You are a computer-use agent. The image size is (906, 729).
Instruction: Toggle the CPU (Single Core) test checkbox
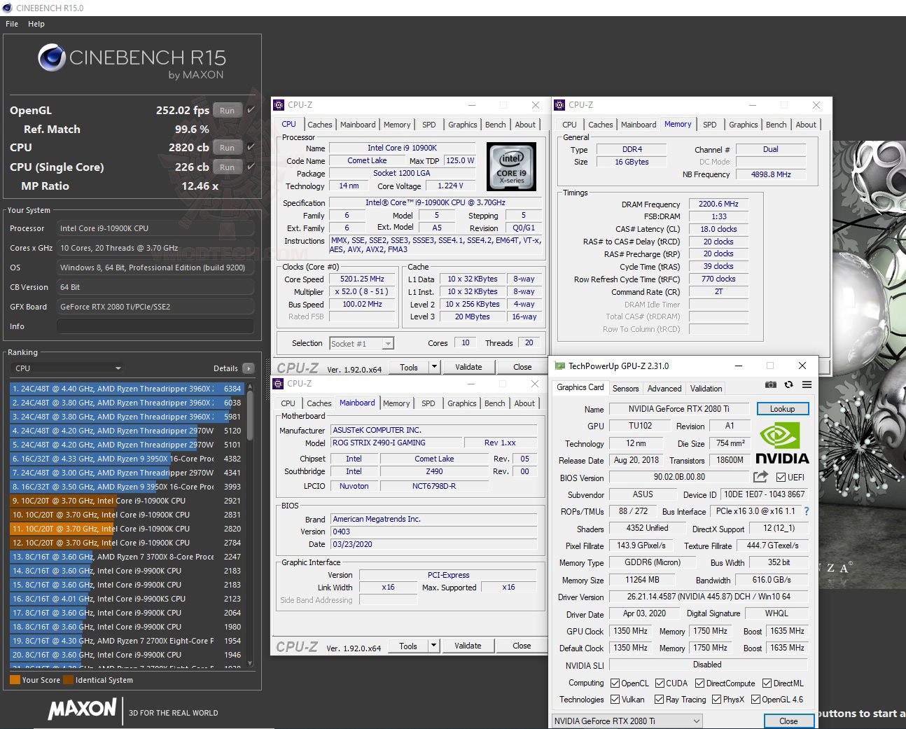(251, 167)
